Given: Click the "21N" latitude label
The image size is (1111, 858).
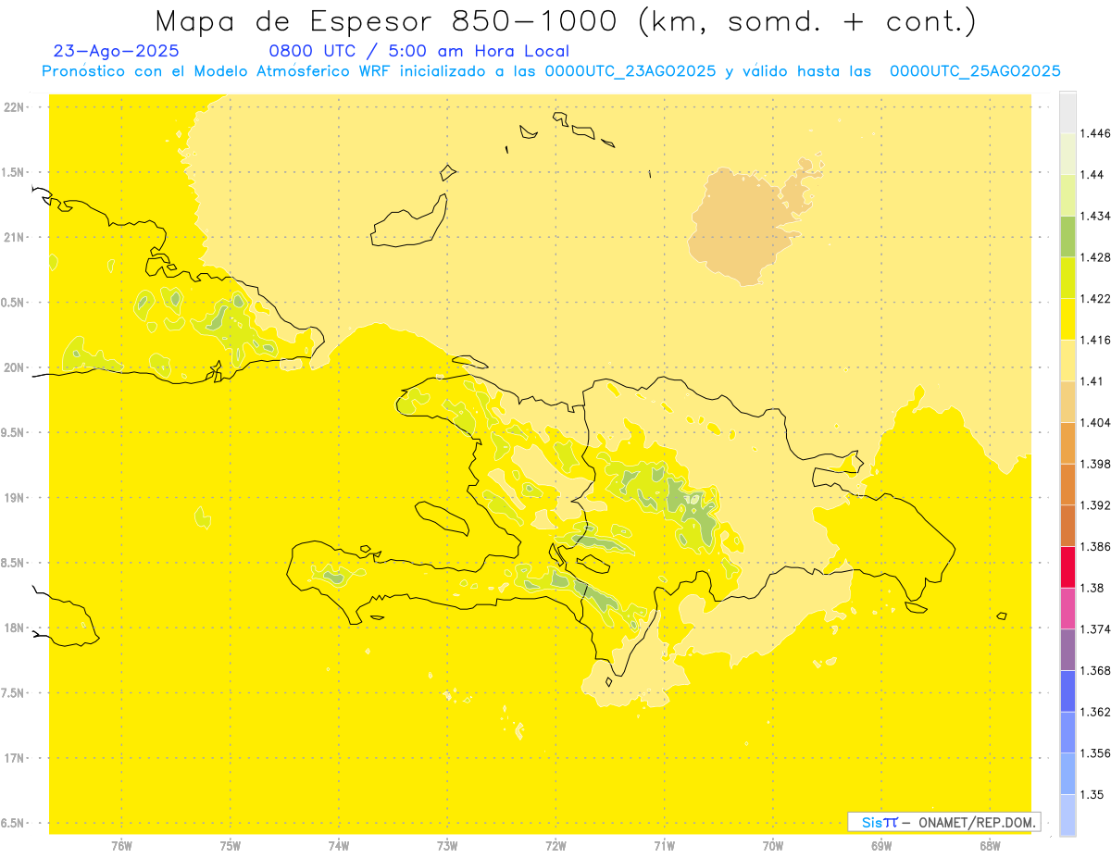Looking at the screenshot, I should [15, 238].
